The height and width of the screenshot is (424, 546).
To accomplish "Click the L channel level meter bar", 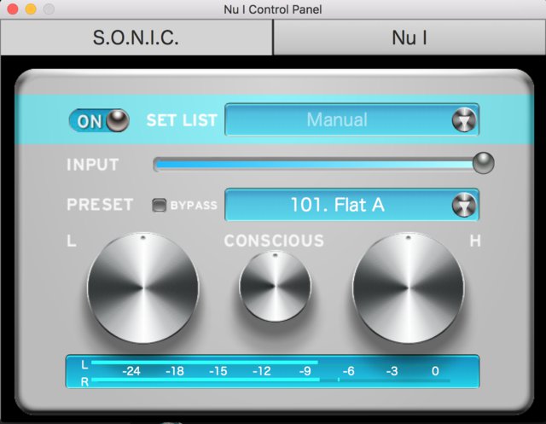I will tap(205, 363).
